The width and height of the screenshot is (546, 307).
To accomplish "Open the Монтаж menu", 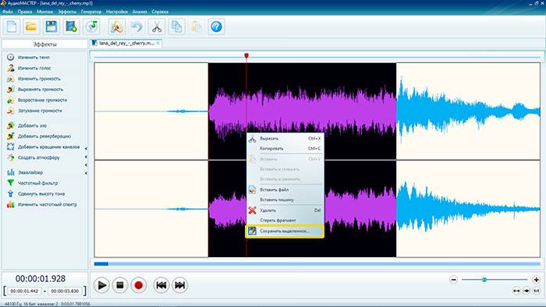I will coord(45,12).
